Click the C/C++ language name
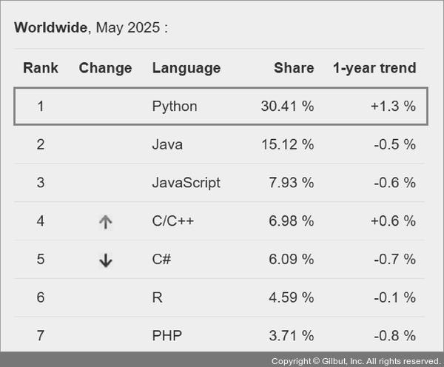The image size is (444, 367). (173, 221)
